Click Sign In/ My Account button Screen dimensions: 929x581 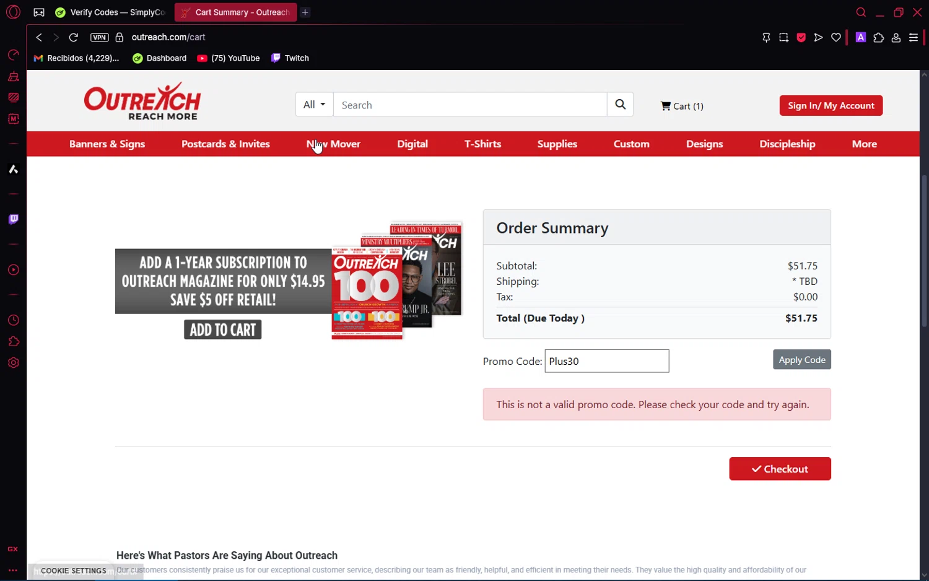click(831, 105)
